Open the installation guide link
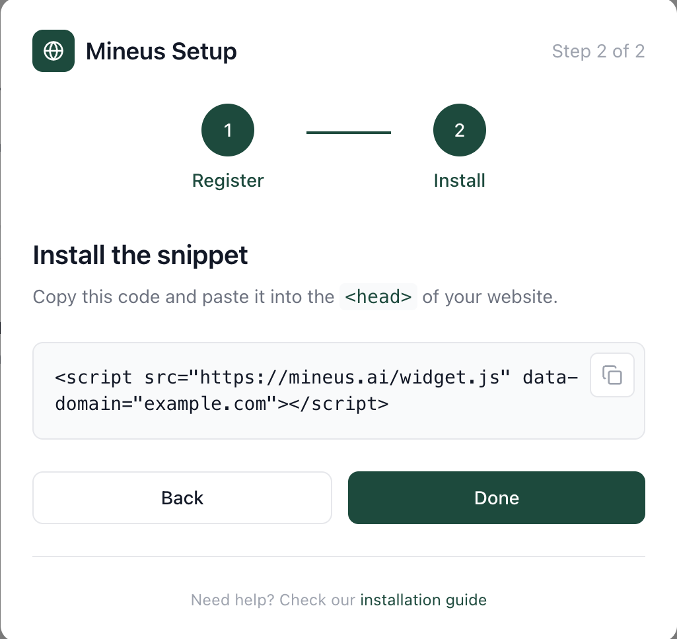The image size is (677, 639). (423, 599)
